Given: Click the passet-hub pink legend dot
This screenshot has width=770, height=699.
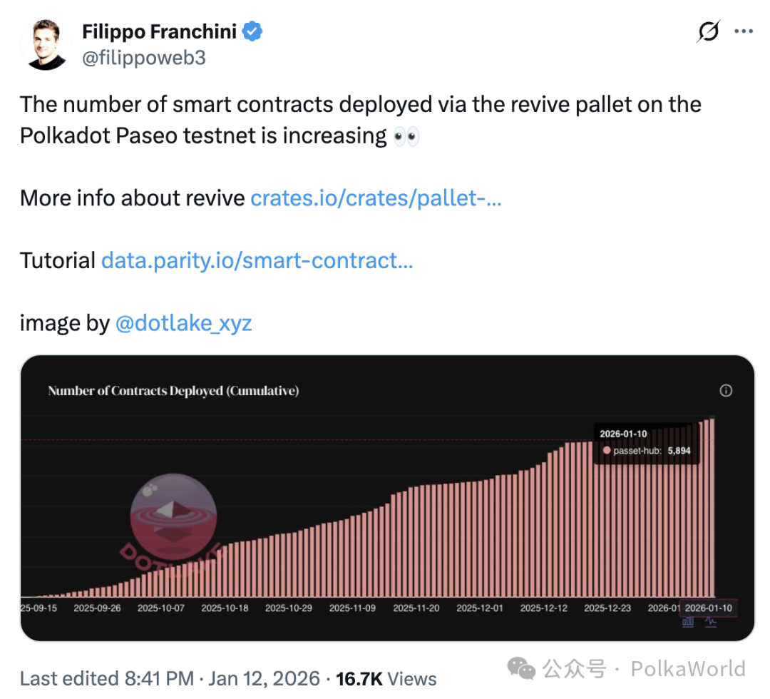Looking at the screenshot, I should pos(606,451).
